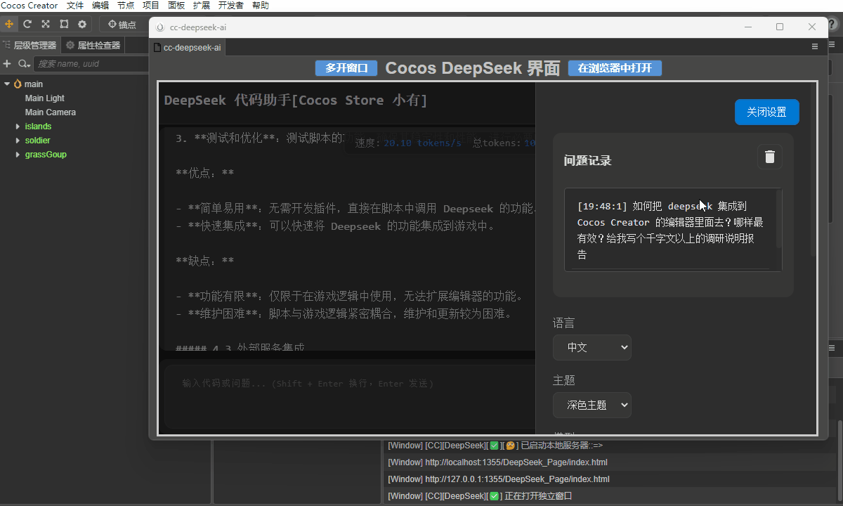This screenshot has width=843, height=506.
Task: Select the rect transform tool icon
Action: [x=64, y=24]
